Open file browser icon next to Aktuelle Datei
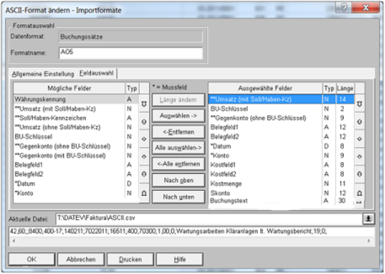This screenshot has height=274, width=385. [x=368, y=219]
